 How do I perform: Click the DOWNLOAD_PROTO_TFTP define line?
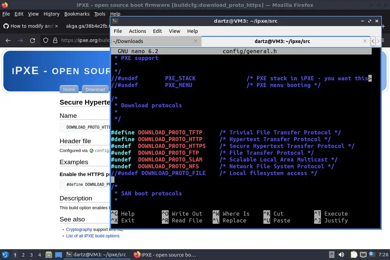click(226, 132)
